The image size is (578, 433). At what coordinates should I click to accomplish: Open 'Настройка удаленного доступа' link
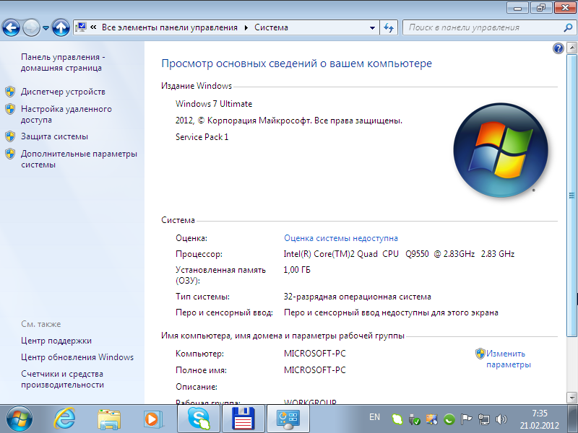(66, 114)
